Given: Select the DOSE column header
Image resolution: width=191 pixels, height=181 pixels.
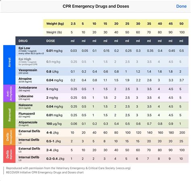Looking at the screenshot, I should 51,41.
